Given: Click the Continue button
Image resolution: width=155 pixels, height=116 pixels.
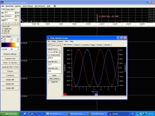Looking at the screenshot, I should tap(10, 75).
